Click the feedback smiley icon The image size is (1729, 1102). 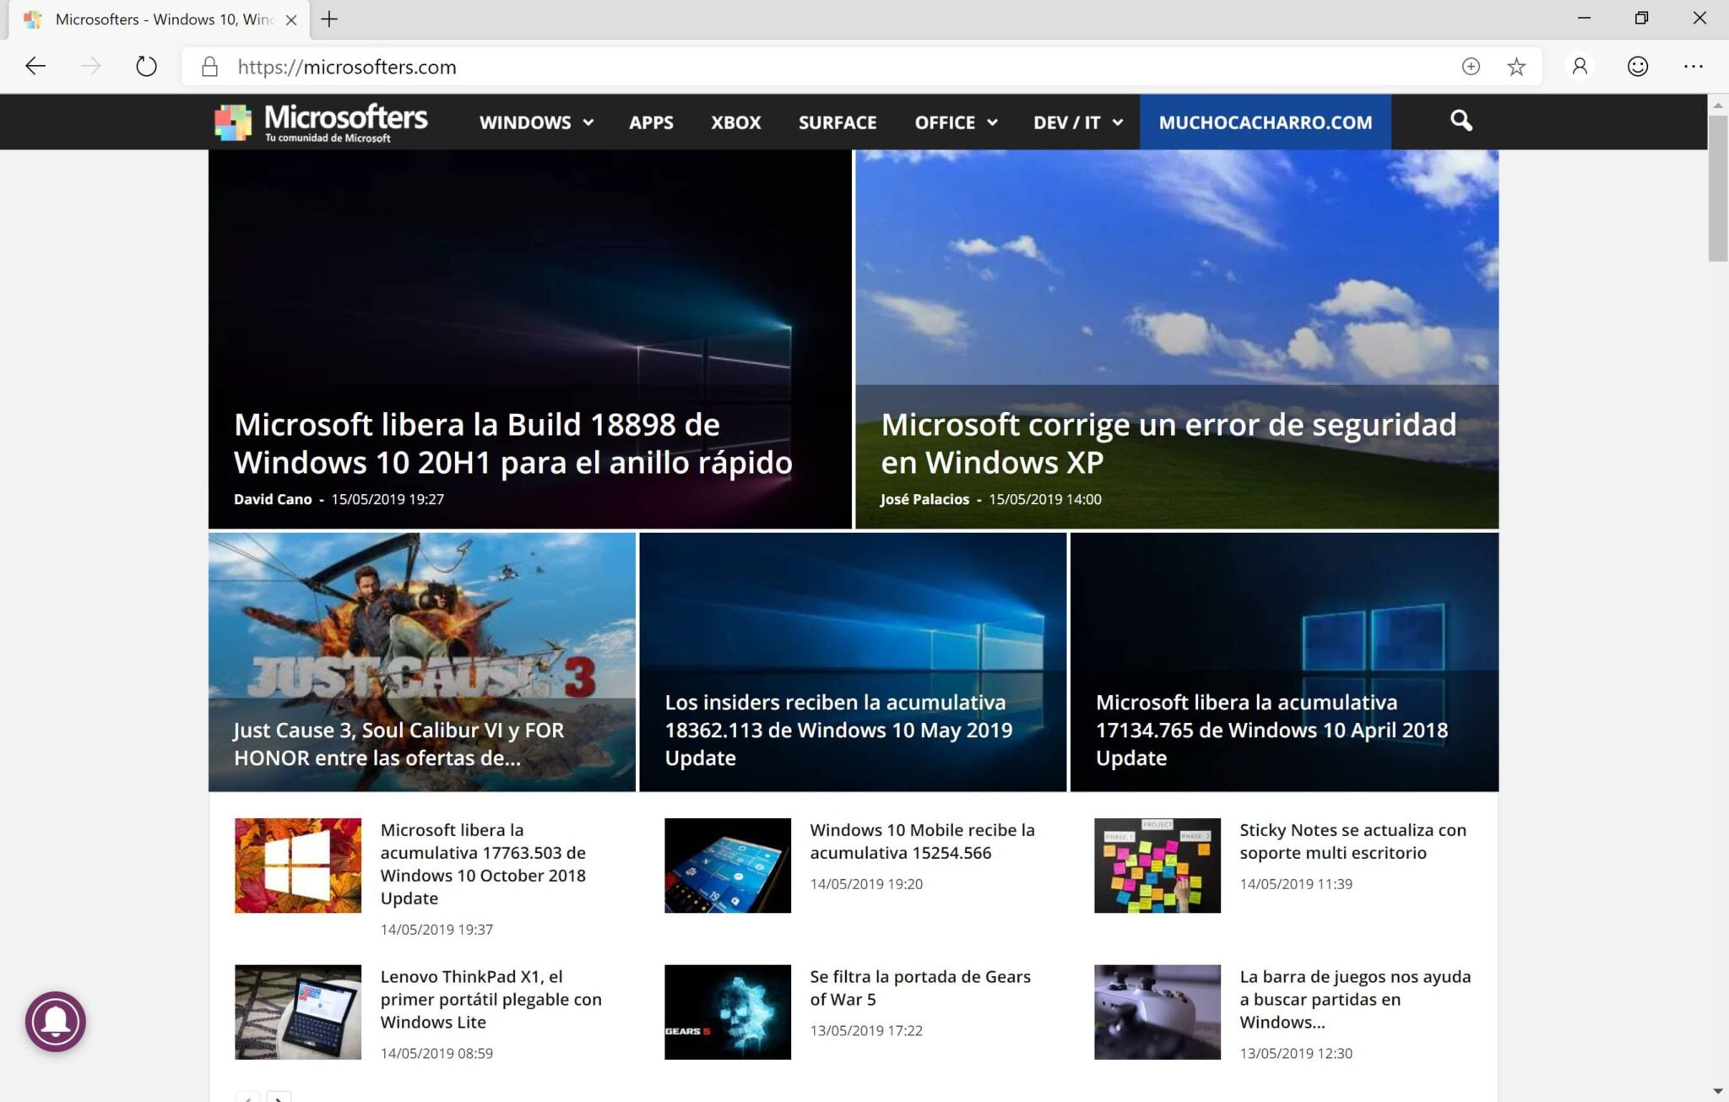coord(1635,66)
